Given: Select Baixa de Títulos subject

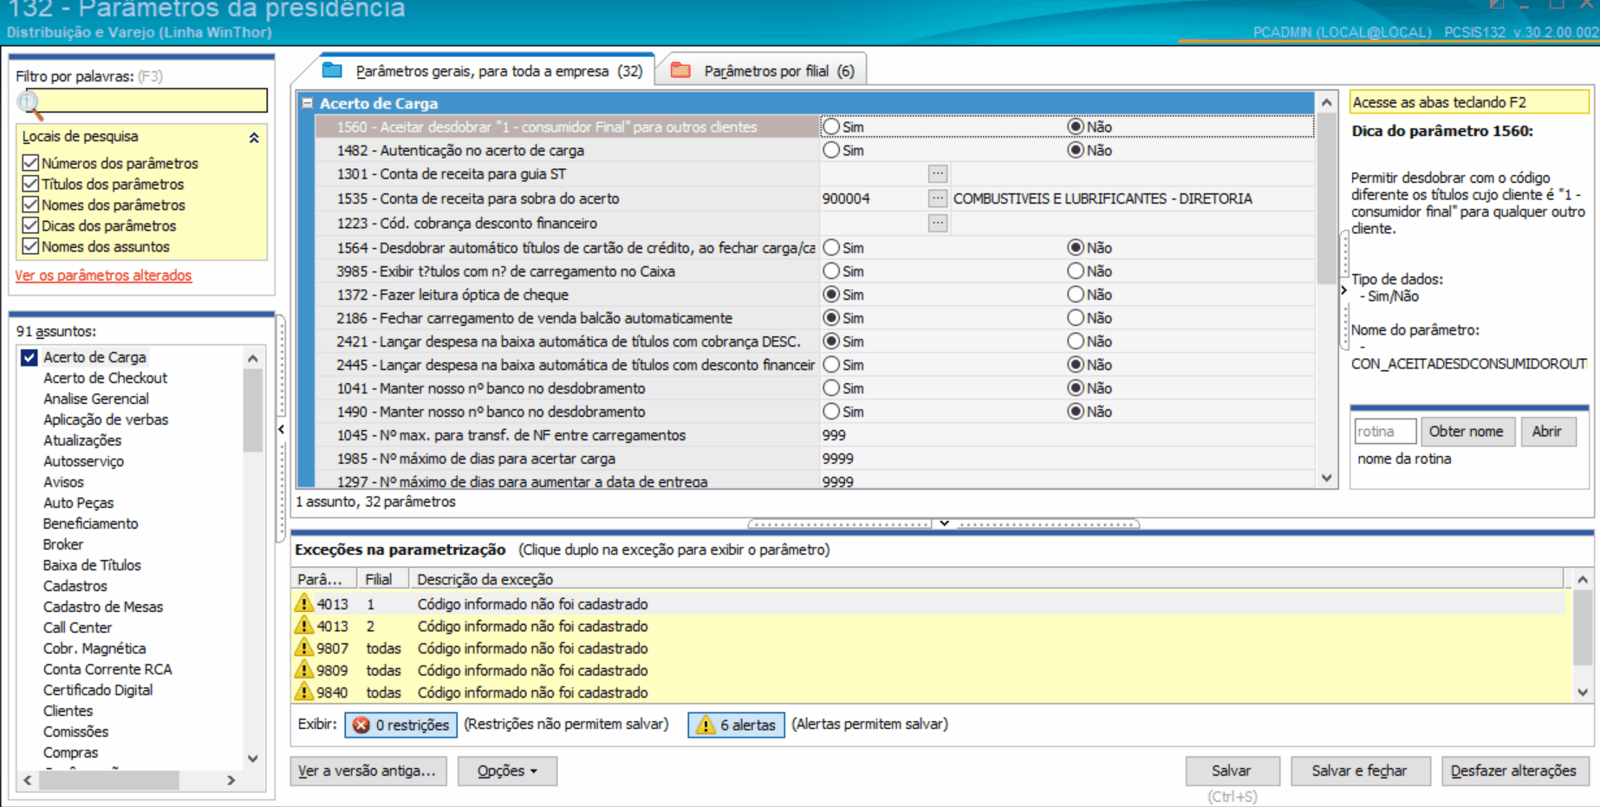Looking at the screenshot, I should tap(92, 565).
